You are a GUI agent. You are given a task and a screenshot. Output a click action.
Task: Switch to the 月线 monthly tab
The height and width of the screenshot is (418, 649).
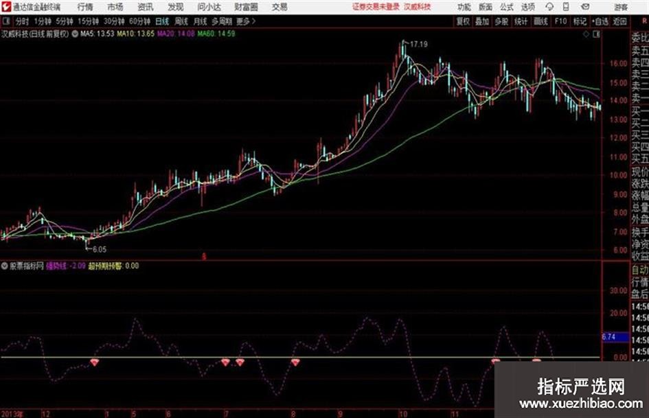point(201,21)
